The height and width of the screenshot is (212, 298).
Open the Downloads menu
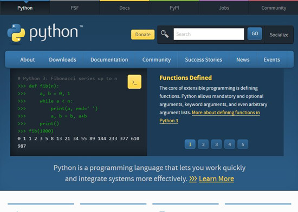tap(62, 59)
